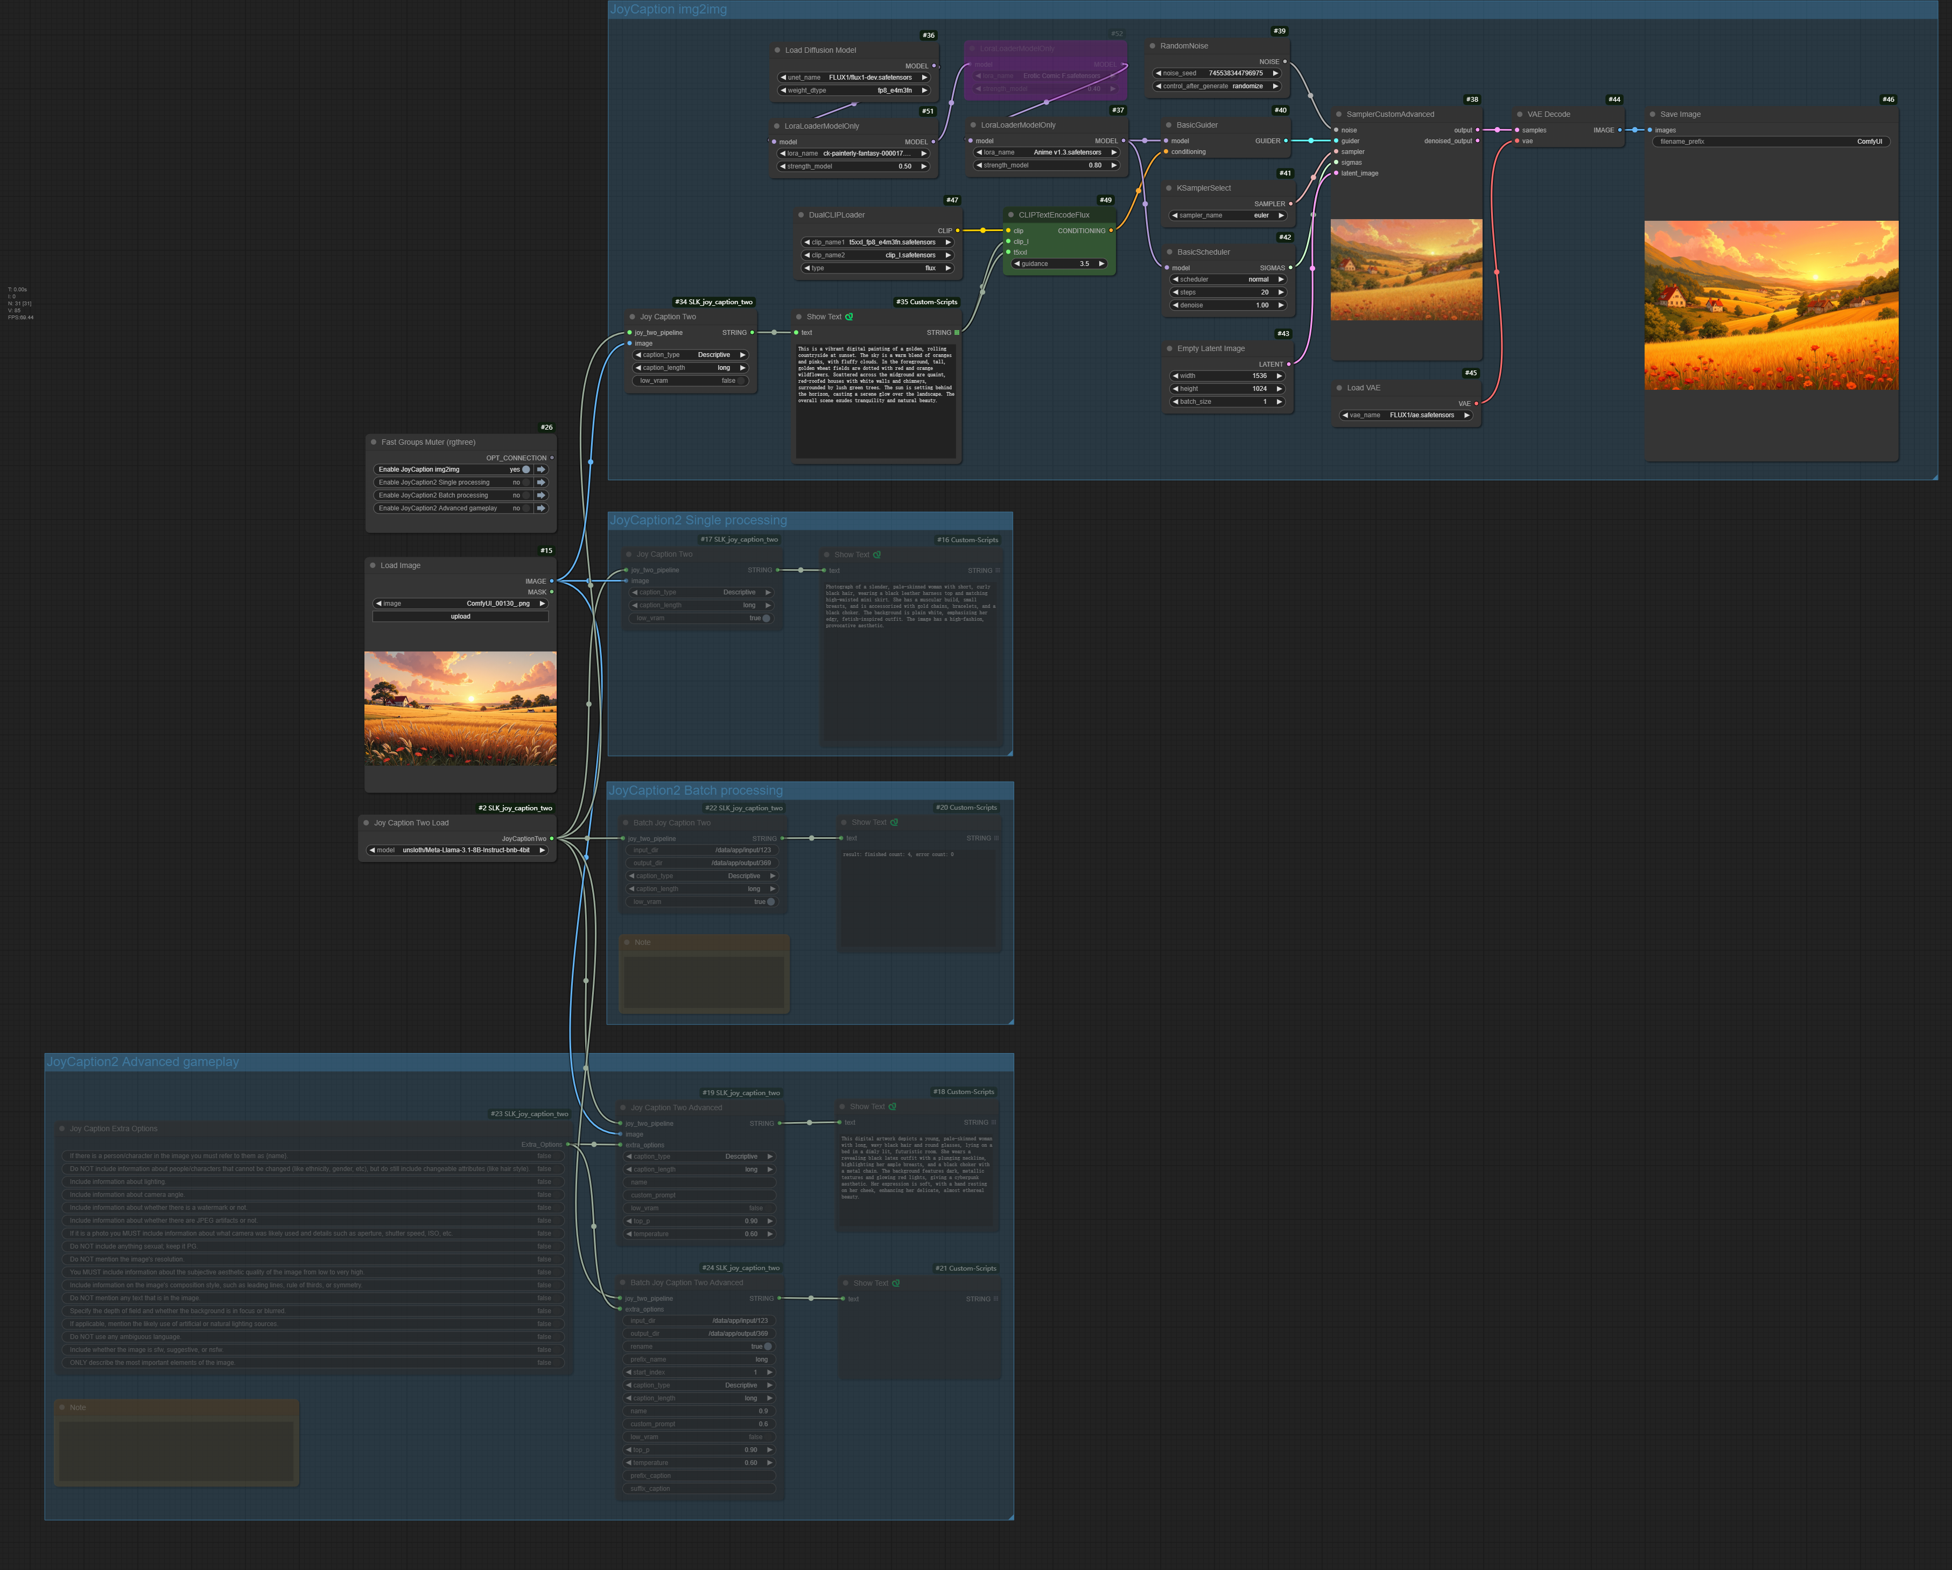The width and height of the screenshot is (1952, 1570).
Task: Click the collapse dot on Fast Groups Muter node
Action: pyautogui.click(x=374, y=443)
